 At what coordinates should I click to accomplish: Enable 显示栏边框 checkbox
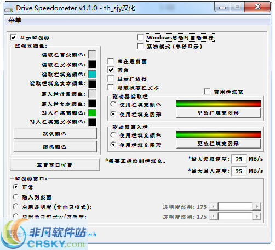point(111,78)
